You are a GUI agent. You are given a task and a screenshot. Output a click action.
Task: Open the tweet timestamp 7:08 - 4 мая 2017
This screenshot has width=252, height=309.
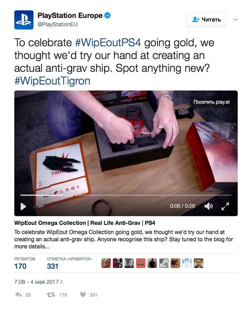pyautogui.click(x=39, y=282)
